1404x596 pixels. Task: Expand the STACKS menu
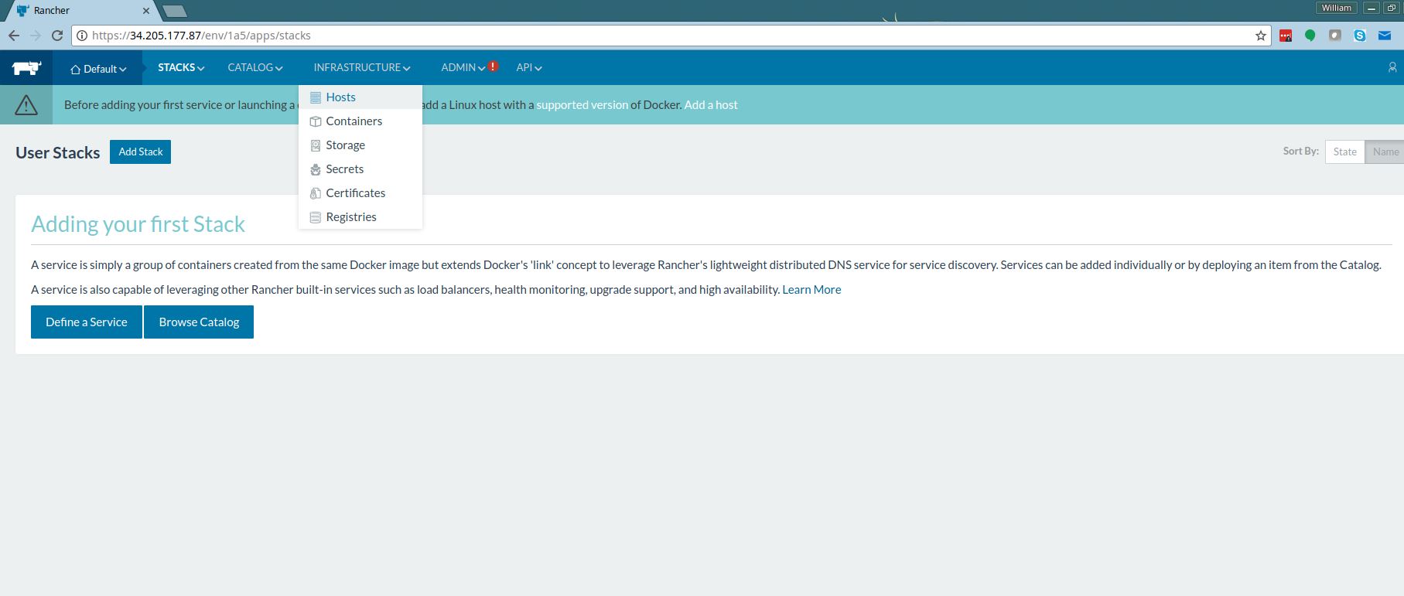(181, 67)
